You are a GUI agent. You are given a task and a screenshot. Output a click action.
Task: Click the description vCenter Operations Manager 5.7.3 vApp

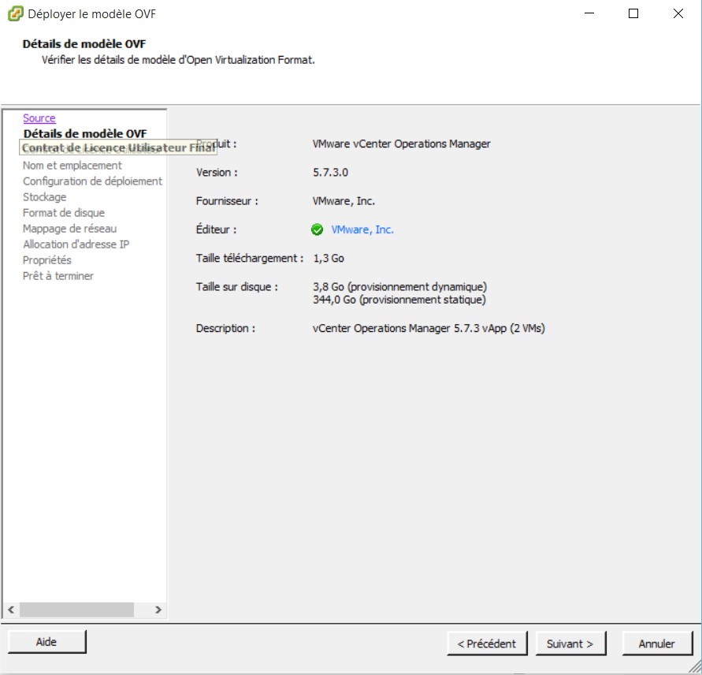[x=429, y=328]
